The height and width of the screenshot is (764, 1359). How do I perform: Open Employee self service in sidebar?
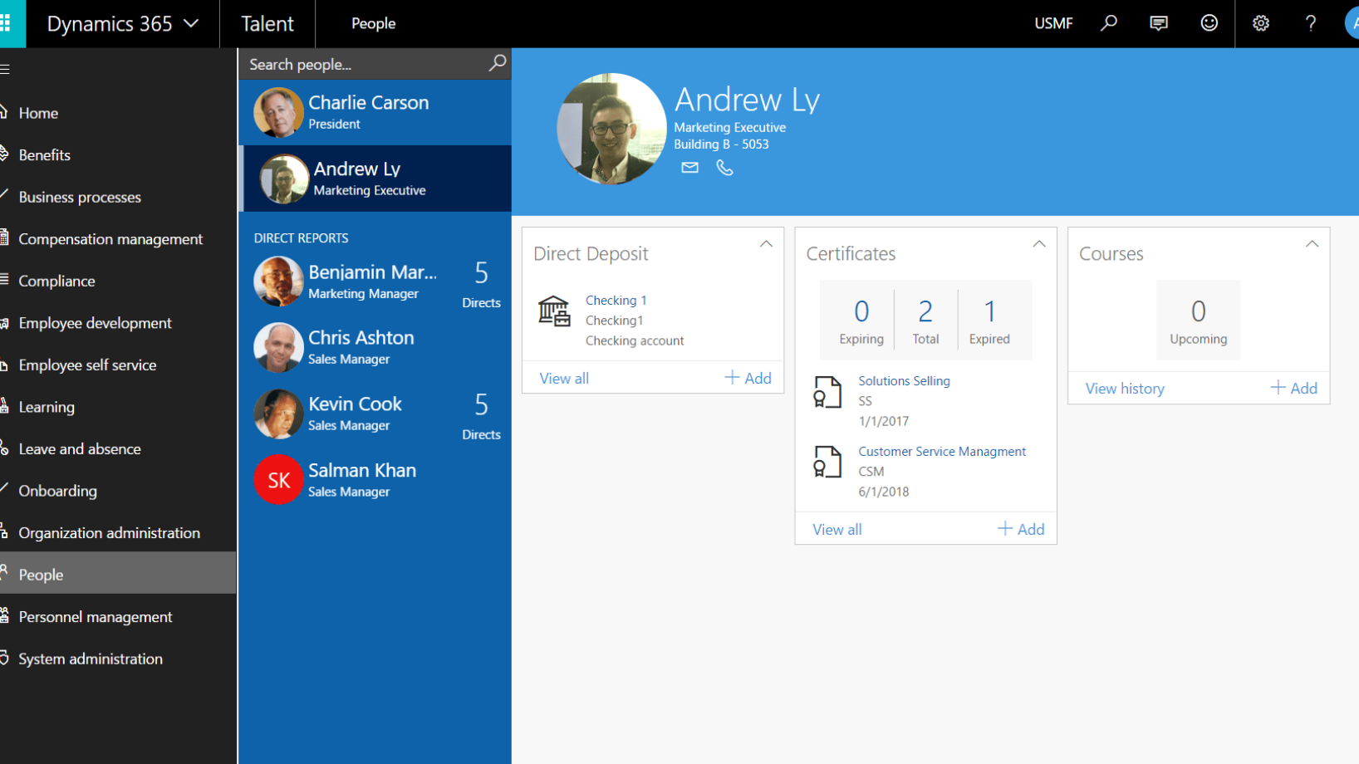pos(118,365)
